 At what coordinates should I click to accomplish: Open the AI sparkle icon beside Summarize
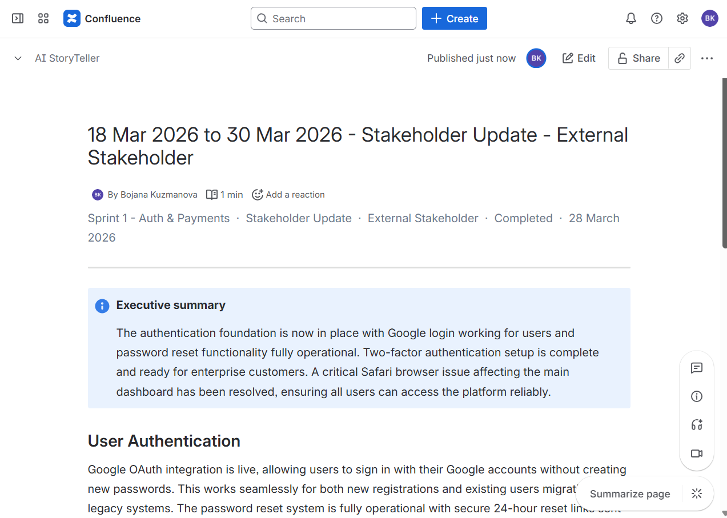click(697, 494)
